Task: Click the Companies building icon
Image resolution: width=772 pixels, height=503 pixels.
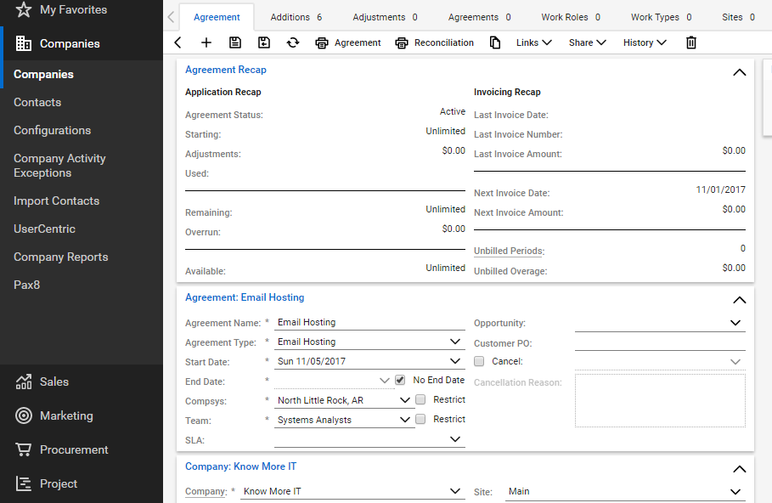Action: [x=24, y=43]
